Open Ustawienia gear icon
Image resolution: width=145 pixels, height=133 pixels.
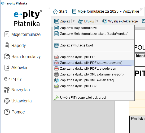[7, 101]
